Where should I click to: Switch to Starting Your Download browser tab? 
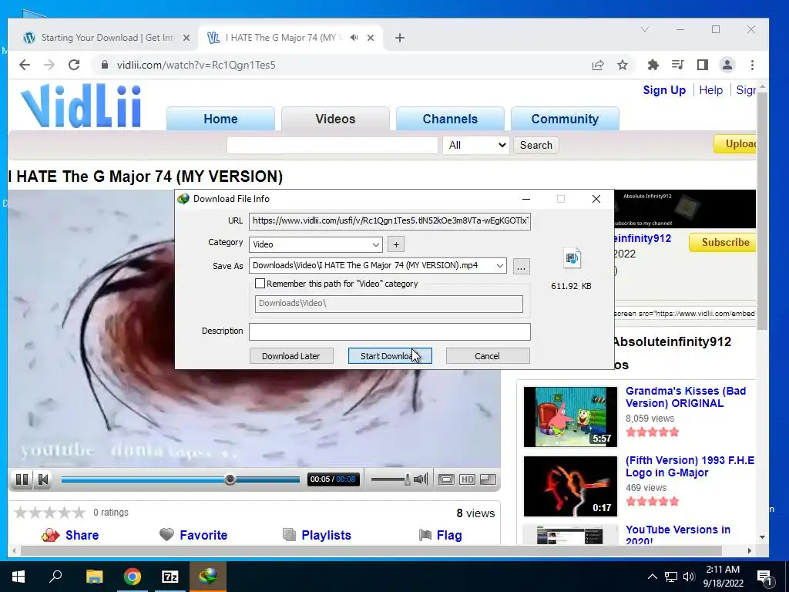107,38
